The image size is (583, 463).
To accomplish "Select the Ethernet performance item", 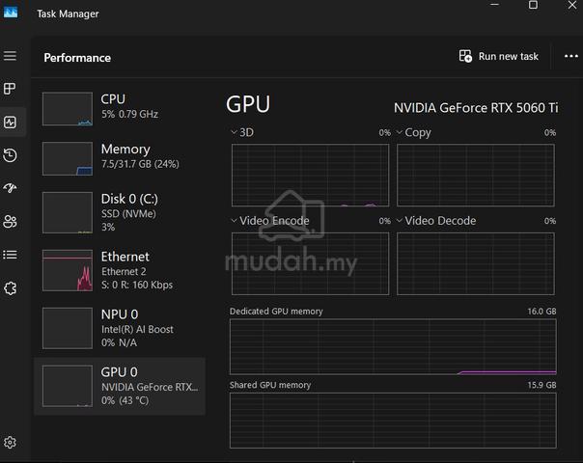I will coord(120,270).
